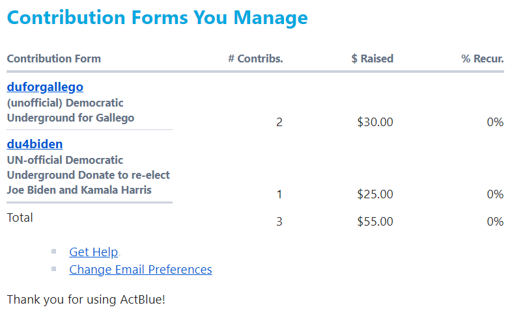
Task: Click the total contributions count 3
Action: point(279,222)
